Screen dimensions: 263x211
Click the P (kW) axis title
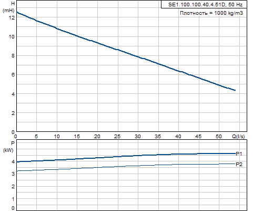pyautogui.click(x=8, y=147)
